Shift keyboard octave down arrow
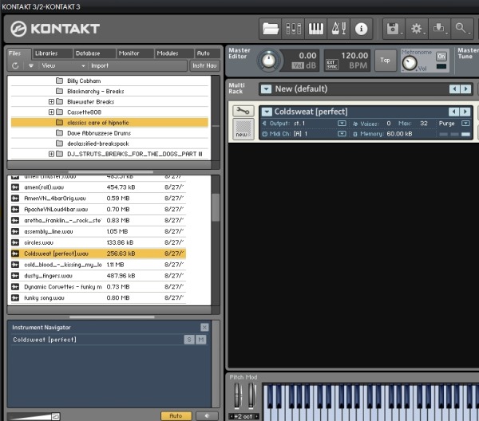 coord(232,416)
